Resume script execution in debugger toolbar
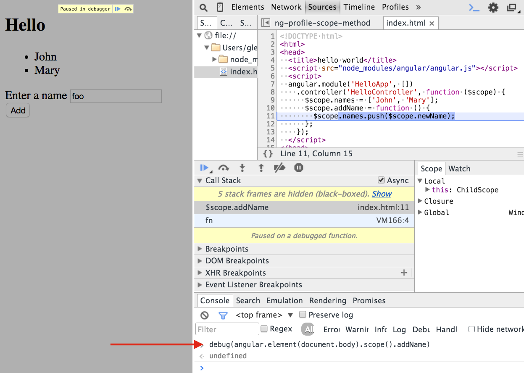Viewport: 524px width, 373px height. pos(205,168)
